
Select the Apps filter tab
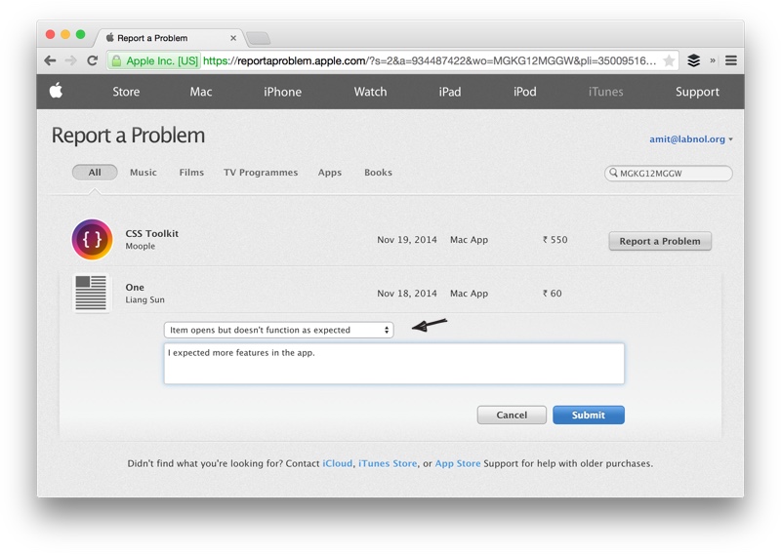[x=330, y=173]
